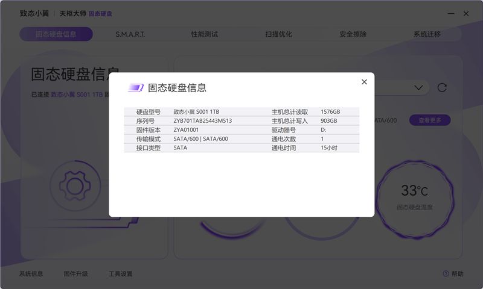Switch to the S.M.A.R.T. tab
The width and height of the screenshot is (483, 289).
130,34
